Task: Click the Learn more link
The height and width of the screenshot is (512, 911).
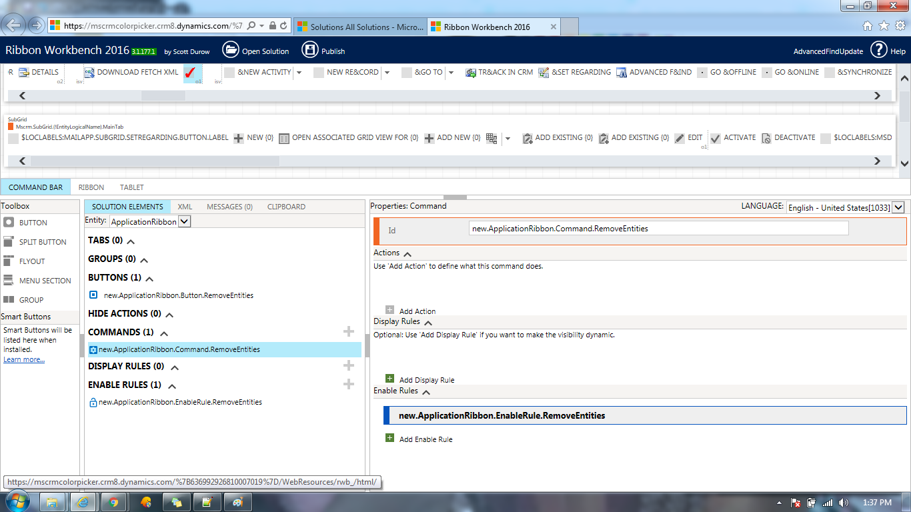Action: click(24, 359)
